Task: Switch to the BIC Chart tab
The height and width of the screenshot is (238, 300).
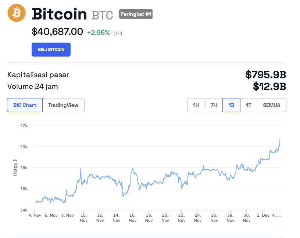Action: 25,105
